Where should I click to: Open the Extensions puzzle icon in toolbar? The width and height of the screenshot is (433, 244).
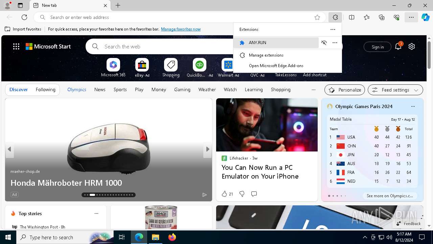(x=335, y=17)
